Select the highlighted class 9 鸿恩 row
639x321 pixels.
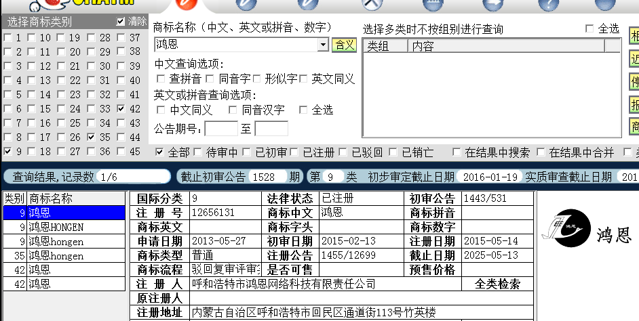[64, 213]
